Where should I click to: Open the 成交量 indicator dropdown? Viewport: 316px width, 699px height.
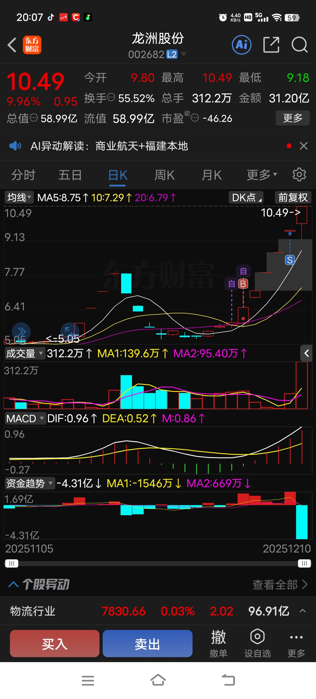(25, 353)
